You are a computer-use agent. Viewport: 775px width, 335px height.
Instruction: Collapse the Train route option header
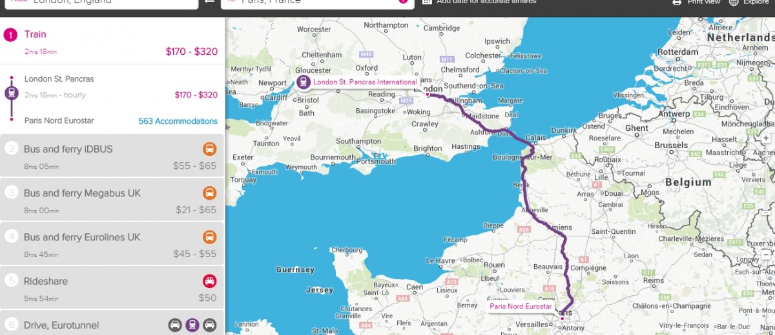112,42
